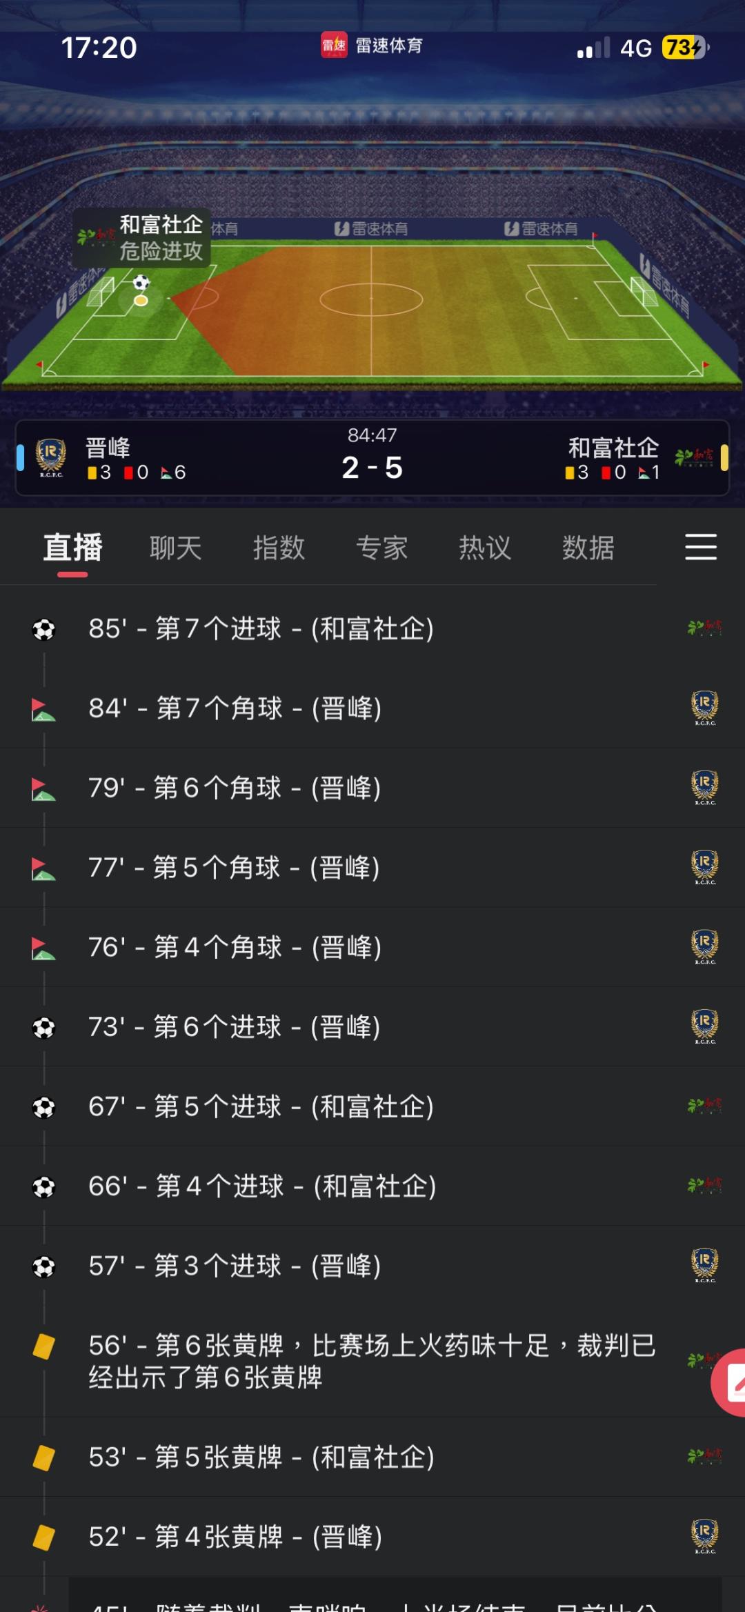Tap the red floating edit button

(731, 1382)
